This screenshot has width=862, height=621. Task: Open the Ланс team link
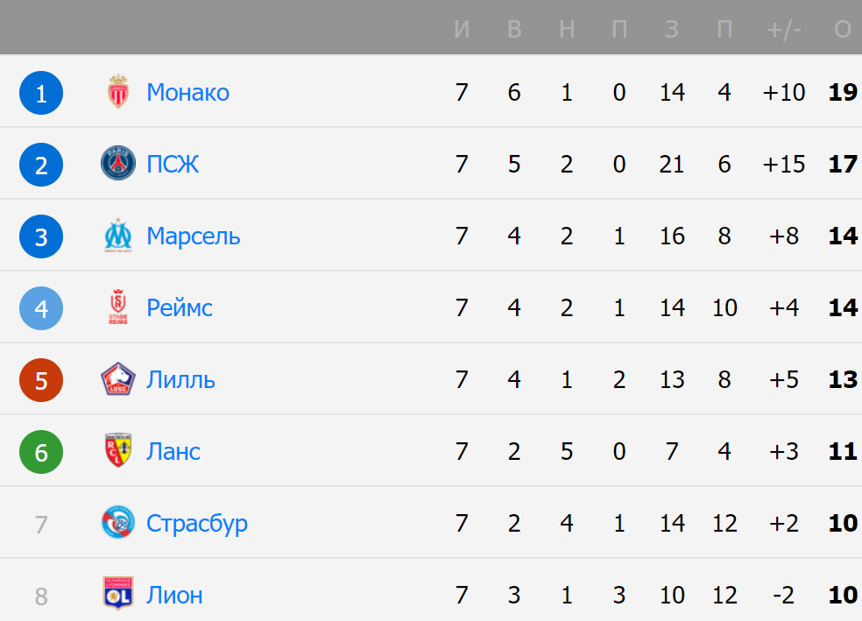[173, 452]
